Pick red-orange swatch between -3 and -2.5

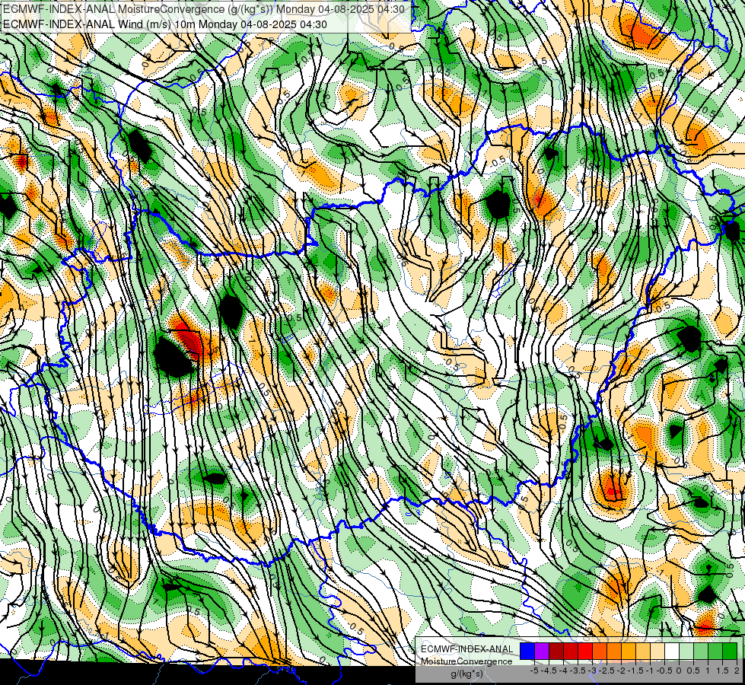[600, 652]
